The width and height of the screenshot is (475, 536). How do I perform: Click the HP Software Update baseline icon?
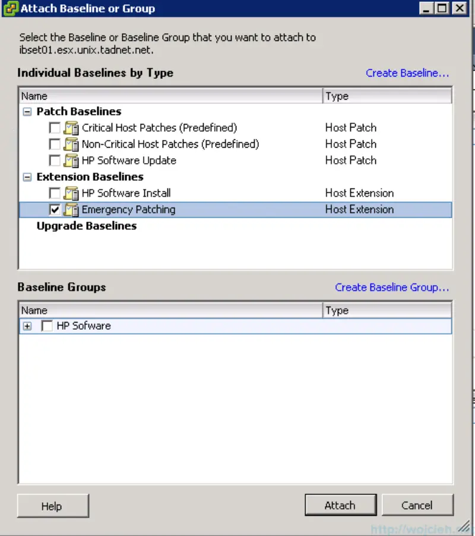(70, 160)
